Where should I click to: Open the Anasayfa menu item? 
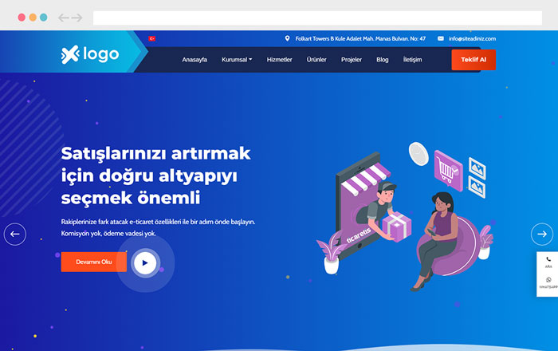195,60
